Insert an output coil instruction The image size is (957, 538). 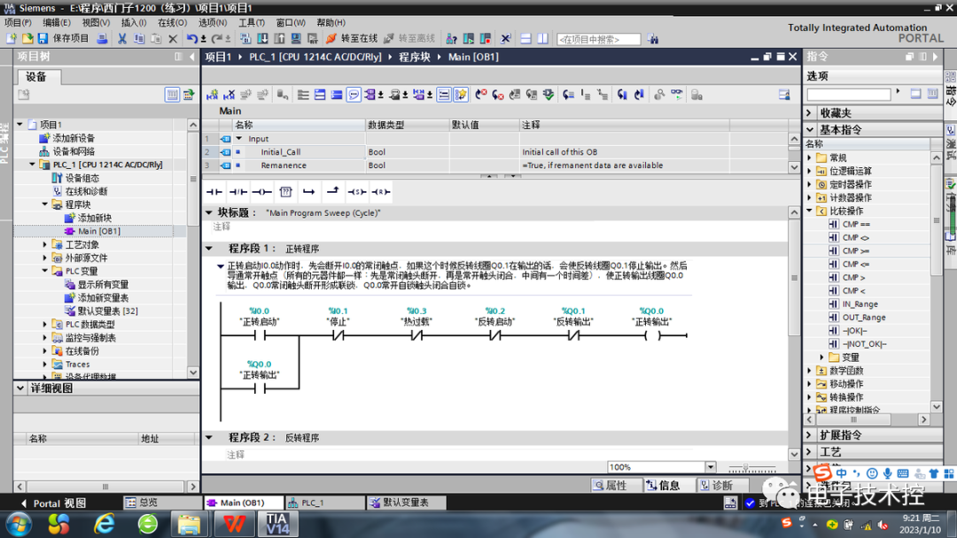click(x=261, y=192)
